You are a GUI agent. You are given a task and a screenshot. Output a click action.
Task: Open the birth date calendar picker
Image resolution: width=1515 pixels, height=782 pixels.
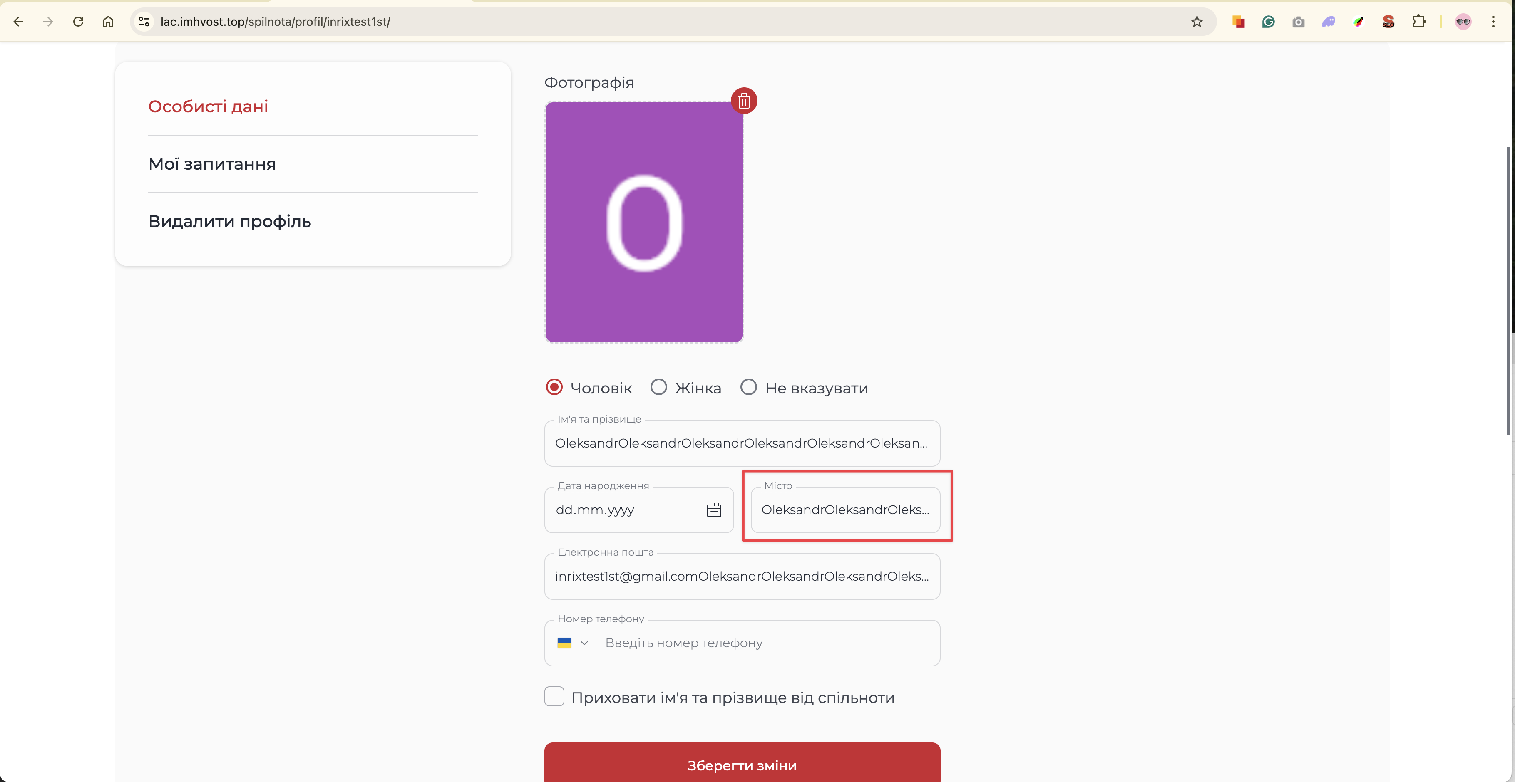pyautogui.click(x=713, y=510)
